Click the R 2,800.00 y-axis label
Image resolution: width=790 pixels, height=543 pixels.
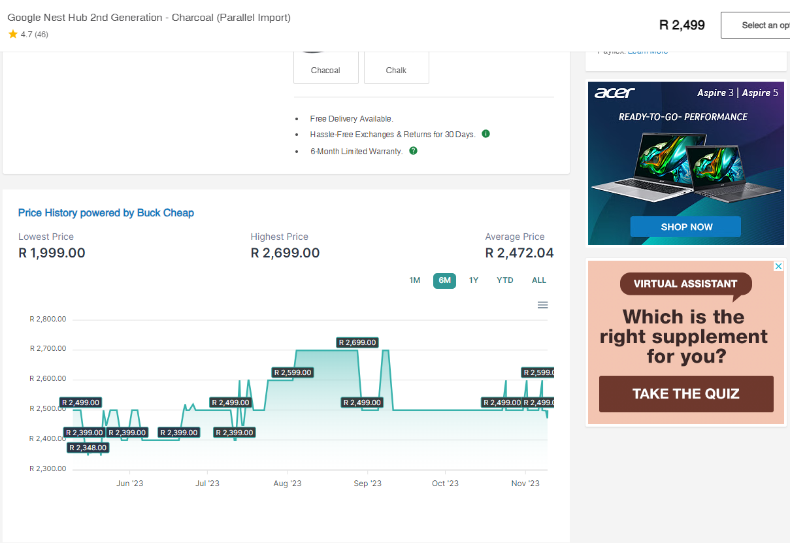point(48,320)
